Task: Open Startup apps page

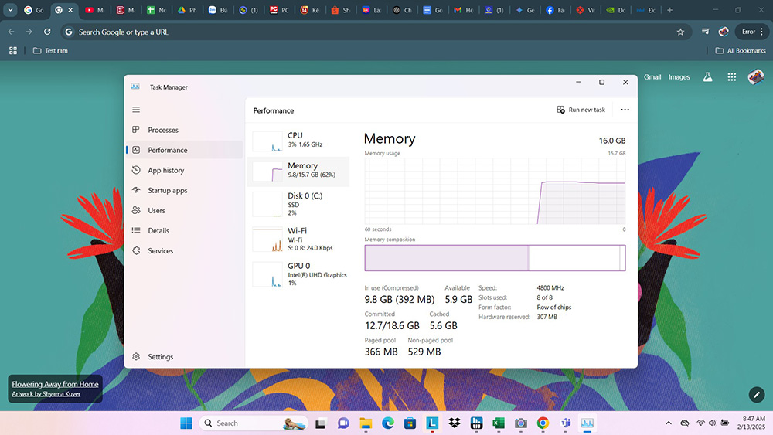Action: click(x=185, y=191)
